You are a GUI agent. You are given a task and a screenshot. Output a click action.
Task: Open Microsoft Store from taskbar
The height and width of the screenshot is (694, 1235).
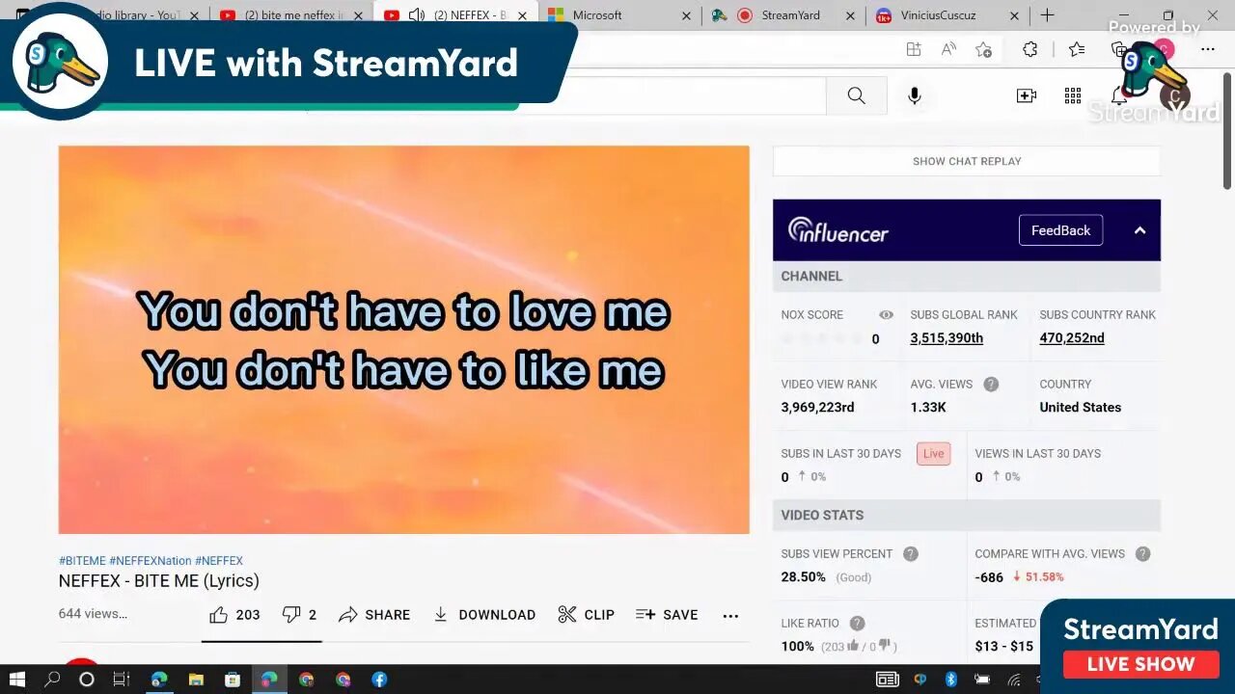point(233,680)
